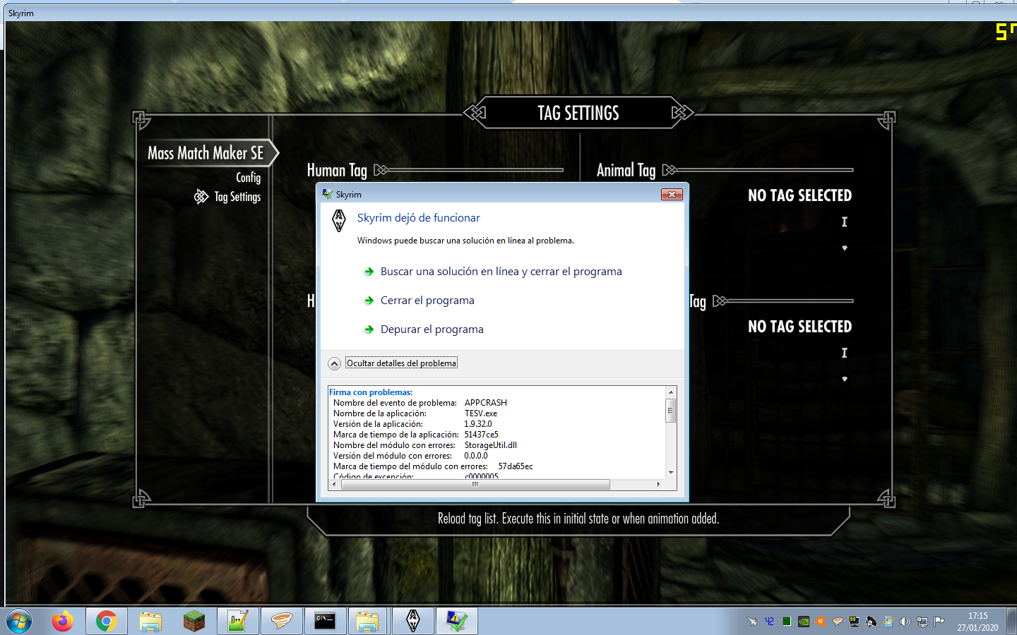1017x635 pixels.
Task: Click the blue 42 temperature tray icon
Action: pos(769,622)
